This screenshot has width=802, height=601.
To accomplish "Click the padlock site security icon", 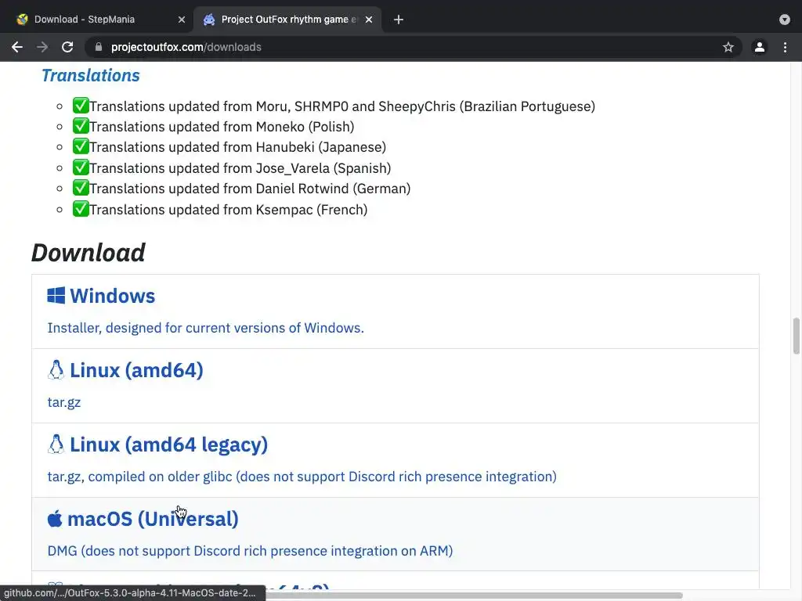I will pyautogui.click(x=99, y=47).
